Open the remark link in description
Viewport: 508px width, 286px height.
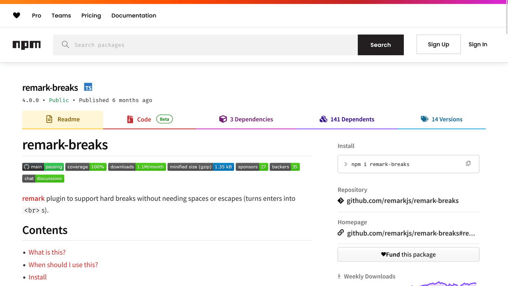click(33, 198)
